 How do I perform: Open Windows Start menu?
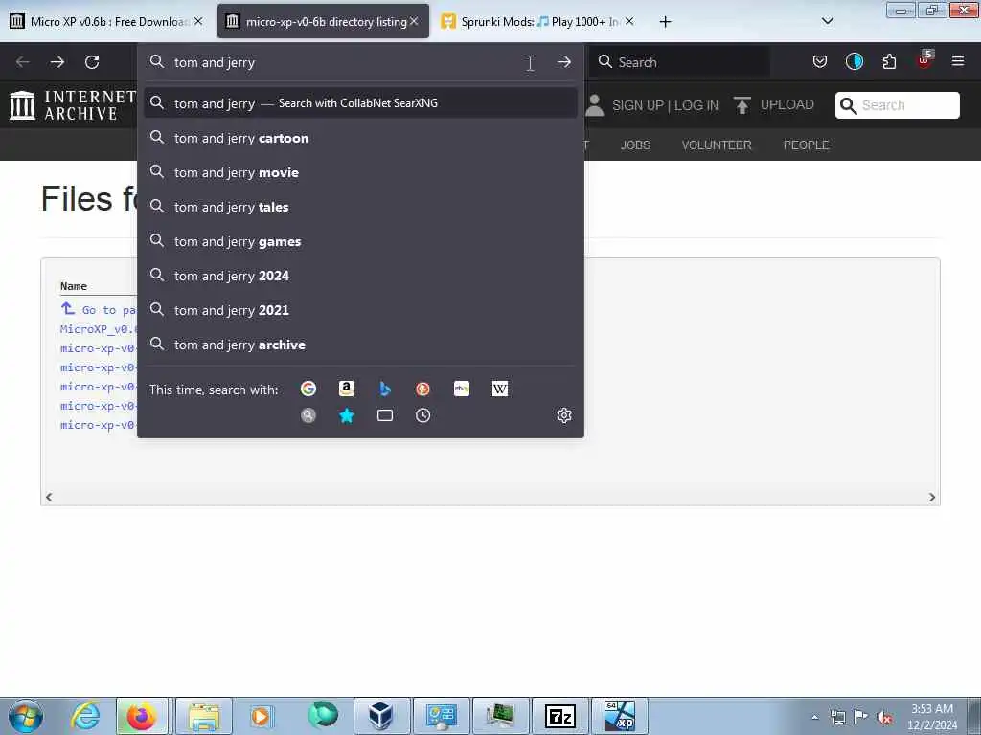click(26, 716)
